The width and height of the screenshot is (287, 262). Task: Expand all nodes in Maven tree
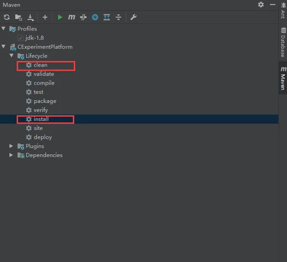tap(107, 17)
